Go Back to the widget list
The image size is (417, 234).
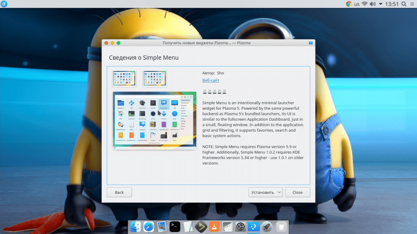click(x=119, y=192)
